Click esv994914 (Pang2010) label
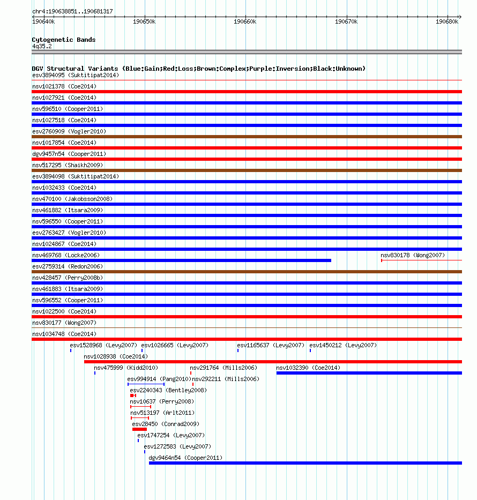The image size is (477, 500). (159, 379)
